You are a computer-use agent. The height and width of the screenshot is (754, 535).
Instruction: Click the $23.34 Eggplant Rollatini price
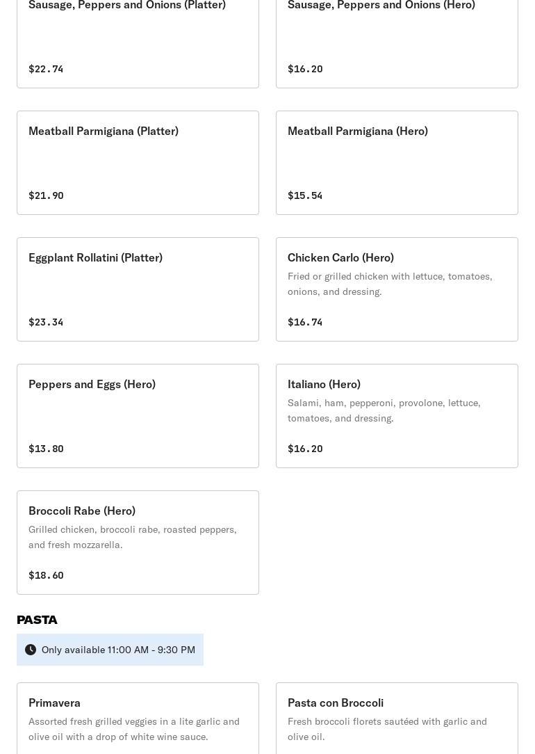pos(46,322)
